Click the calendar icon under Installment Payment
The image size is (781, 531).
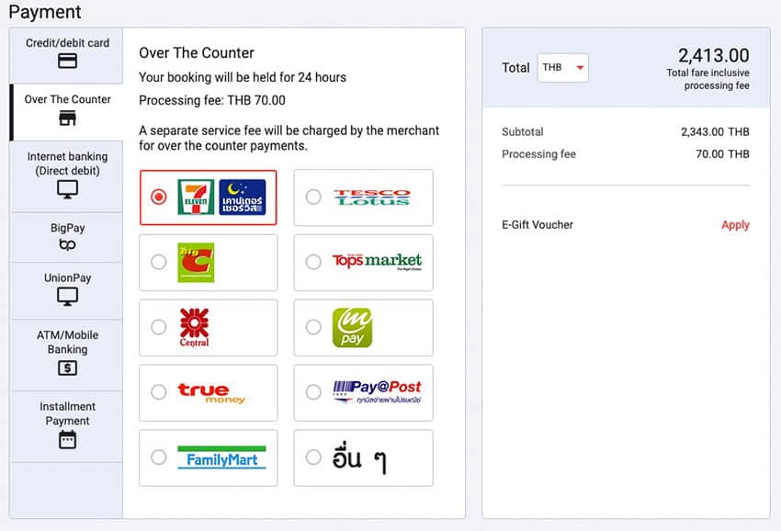click(67, 440)
